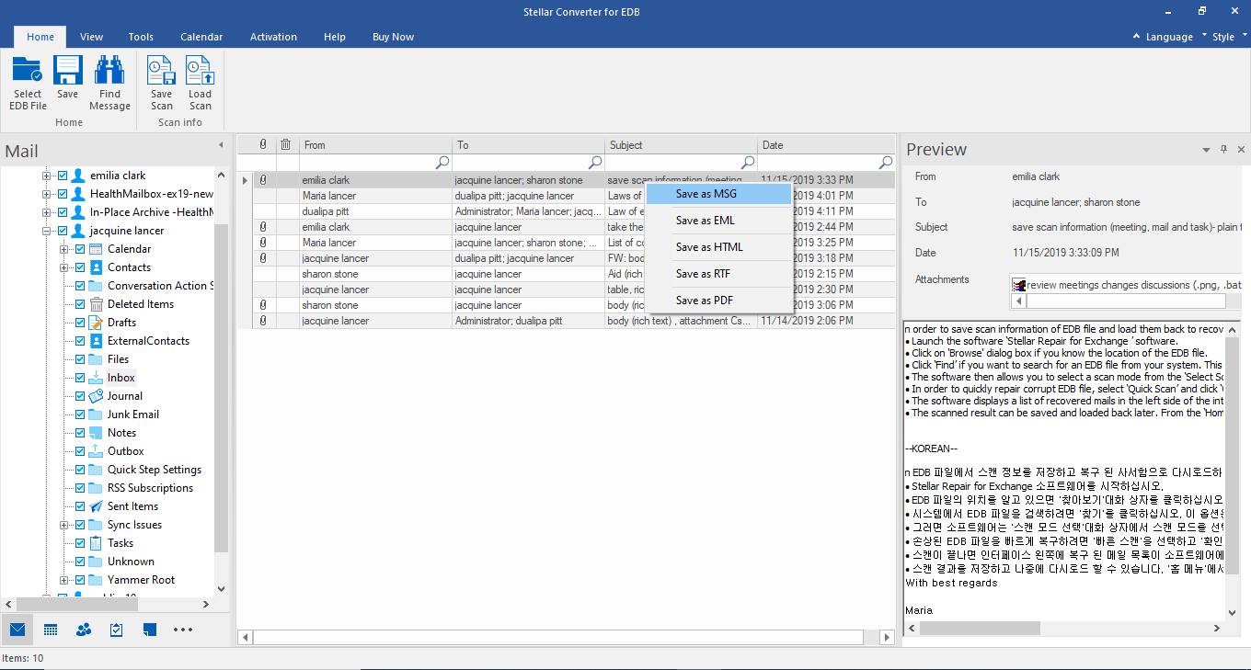Choose Save as MSG from context menu
The image size is (1251, 670).
tap(718, 194)
